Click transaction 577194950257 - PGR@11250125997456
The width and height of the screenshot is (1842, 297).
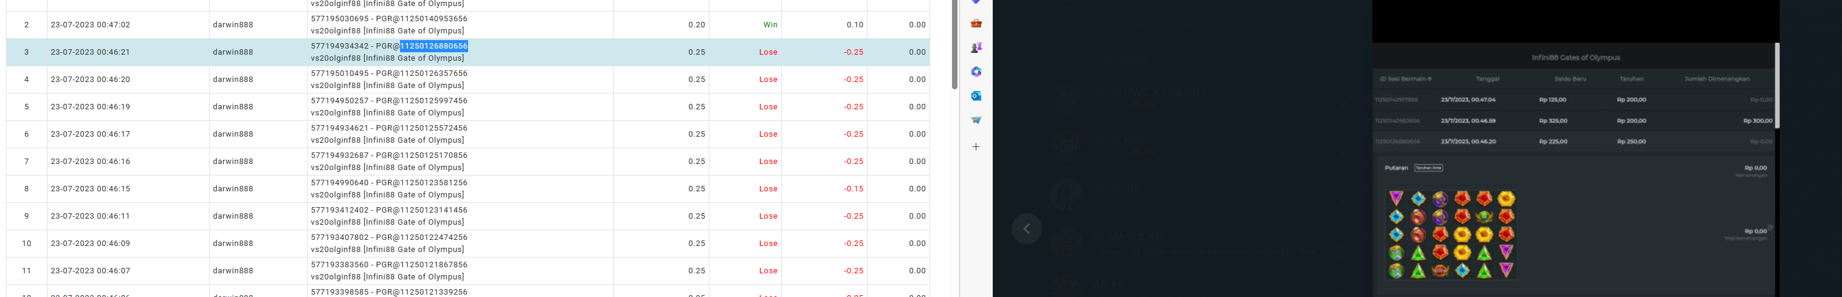click(x=389, y=101)
